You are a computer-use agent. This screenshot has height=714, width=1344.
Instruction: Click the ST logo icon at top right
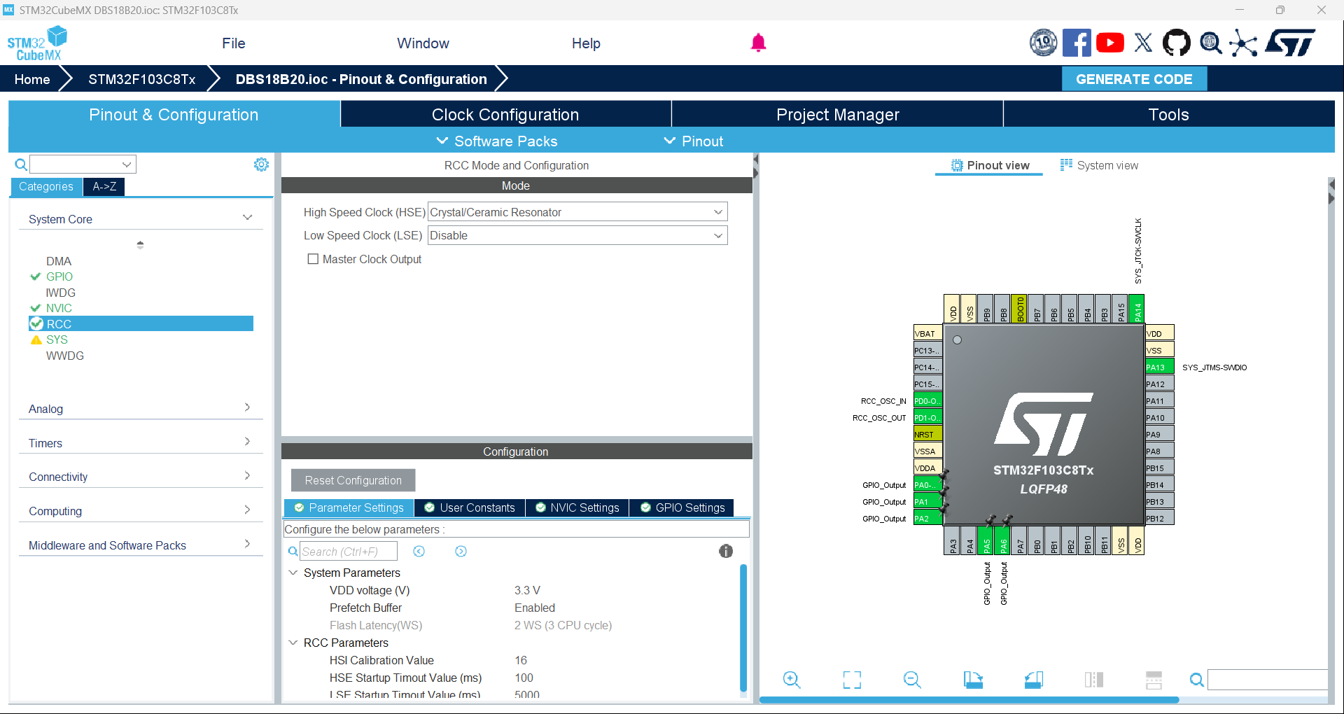click(x=1291, y=43)
